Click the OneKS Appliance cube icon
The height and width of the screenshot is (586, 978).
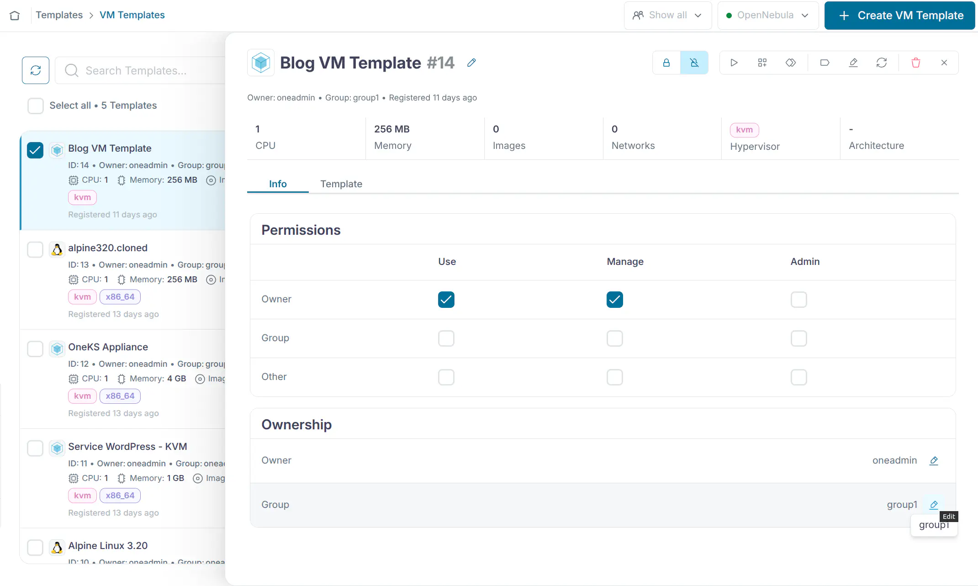[x=57, y=348]
